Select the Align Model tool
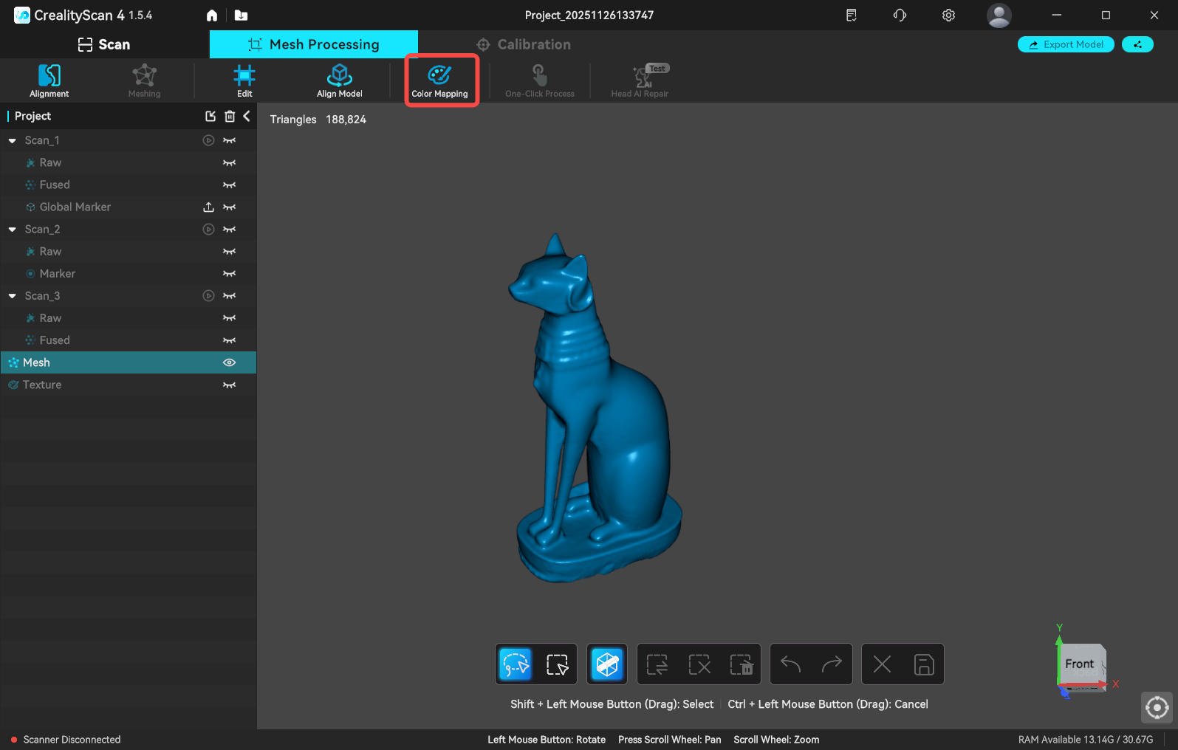This screenshot has width=1178, height=750. (339, 80)
